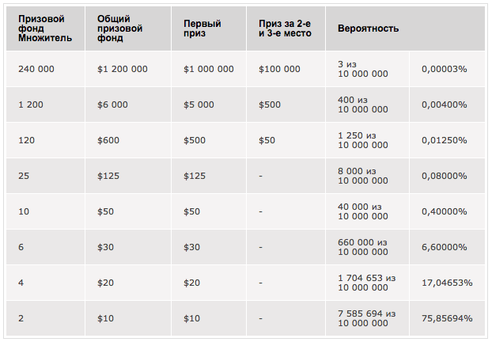Select the $1 200 000 total prize cell
Viewport: 492px width, 342px height.
tap(128, 69)
